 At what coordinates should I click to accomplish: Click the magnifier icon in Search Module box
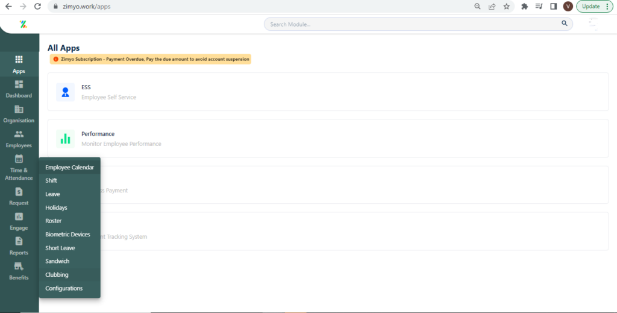pos(564,24)
